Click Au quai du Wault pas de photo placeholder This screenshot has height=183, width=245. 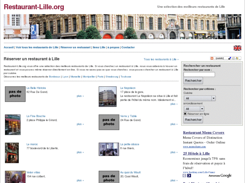[x=109, y=177]
